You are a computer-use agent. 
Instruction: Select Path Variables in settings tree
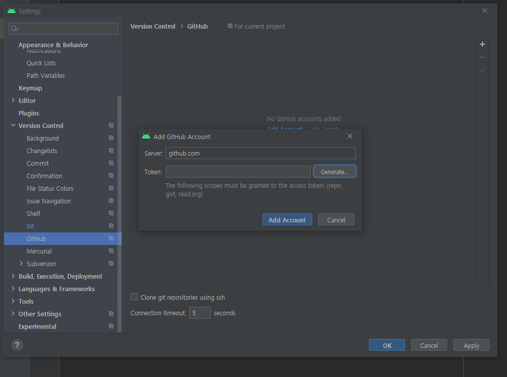(46, 76)
